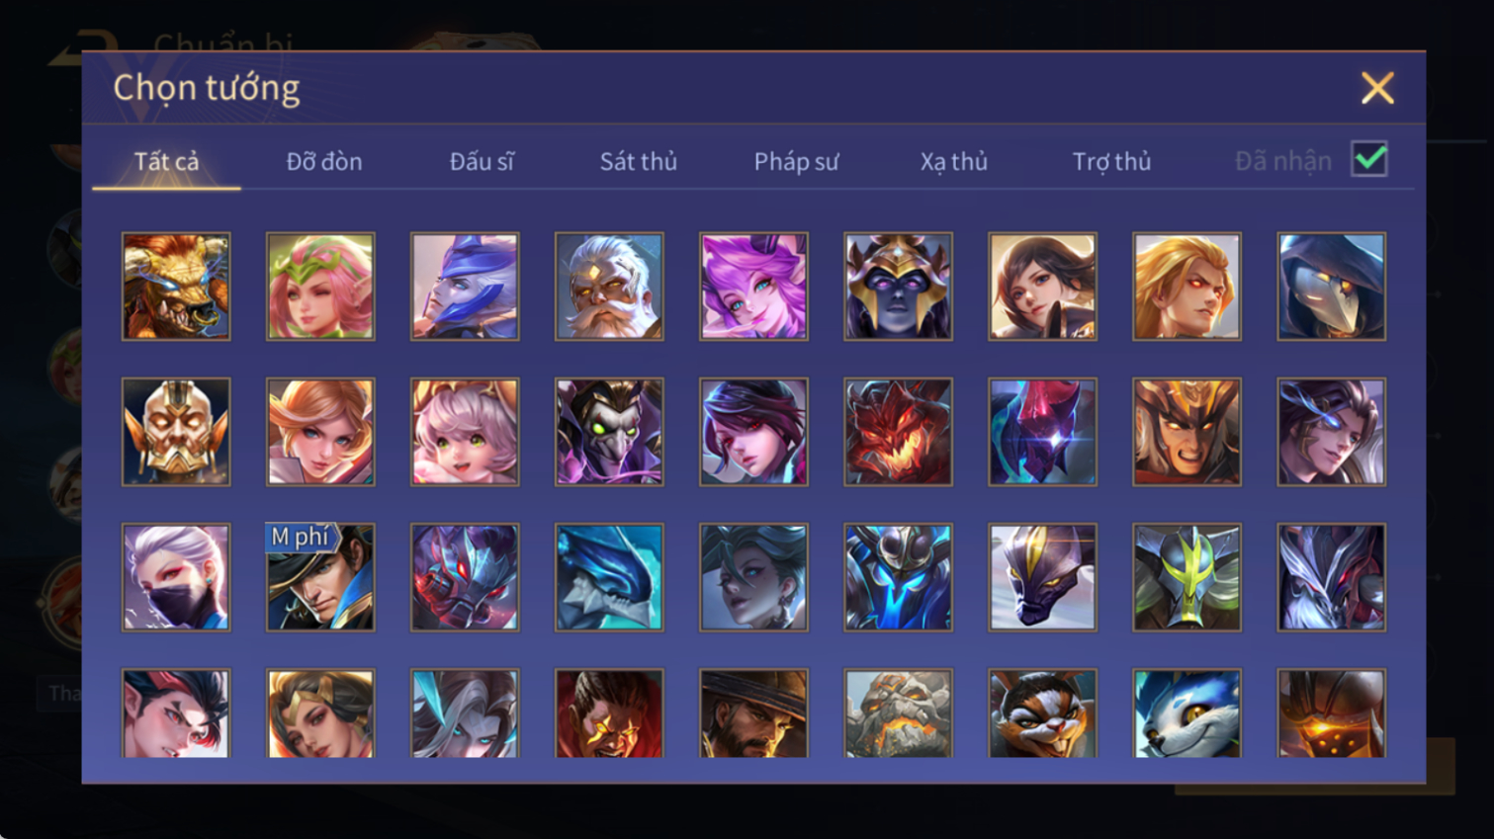Filter heroes by 'Xạ thủ' tab
Image resolution: width=1494 pixels, height=839 pixels.
pyautogui.click(x=954, y=161)
